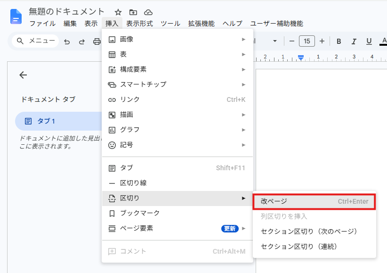Rename the 無題のドキュメント title
387x273 pixels.
66,12
